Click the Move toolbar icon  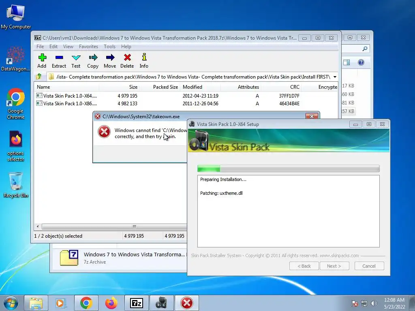(x=110, y=61)
